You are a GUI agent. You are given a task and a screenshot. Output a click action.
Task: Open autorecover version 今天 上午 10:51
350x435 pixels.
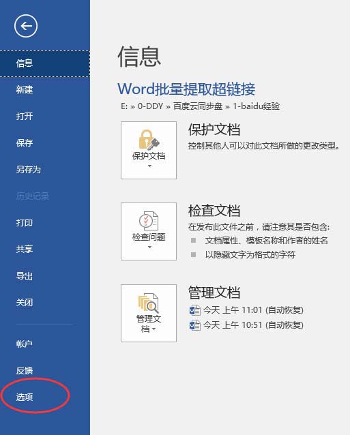(x=253, y=325)
